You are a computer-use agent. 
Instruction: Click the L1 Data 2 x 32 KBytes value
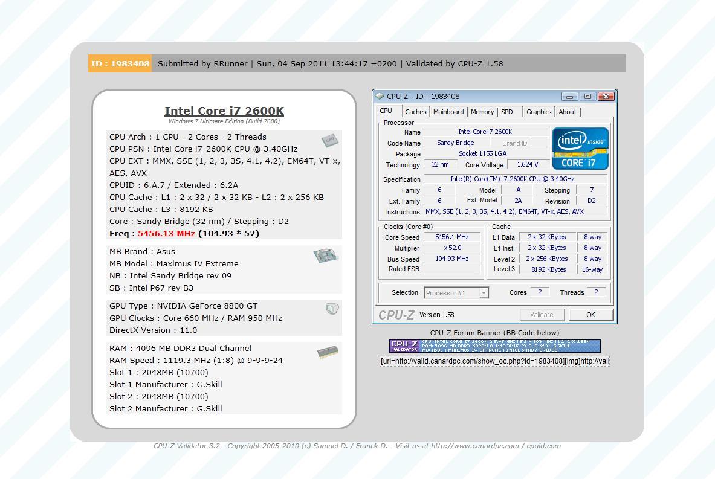[546, 237]
